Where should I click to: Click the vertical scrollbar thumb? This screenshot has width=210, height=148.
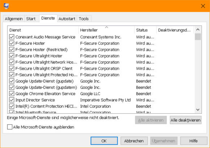click(x=198, y=37)
